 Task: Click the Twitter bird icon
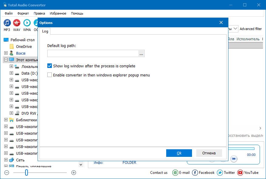pos(220,173)
